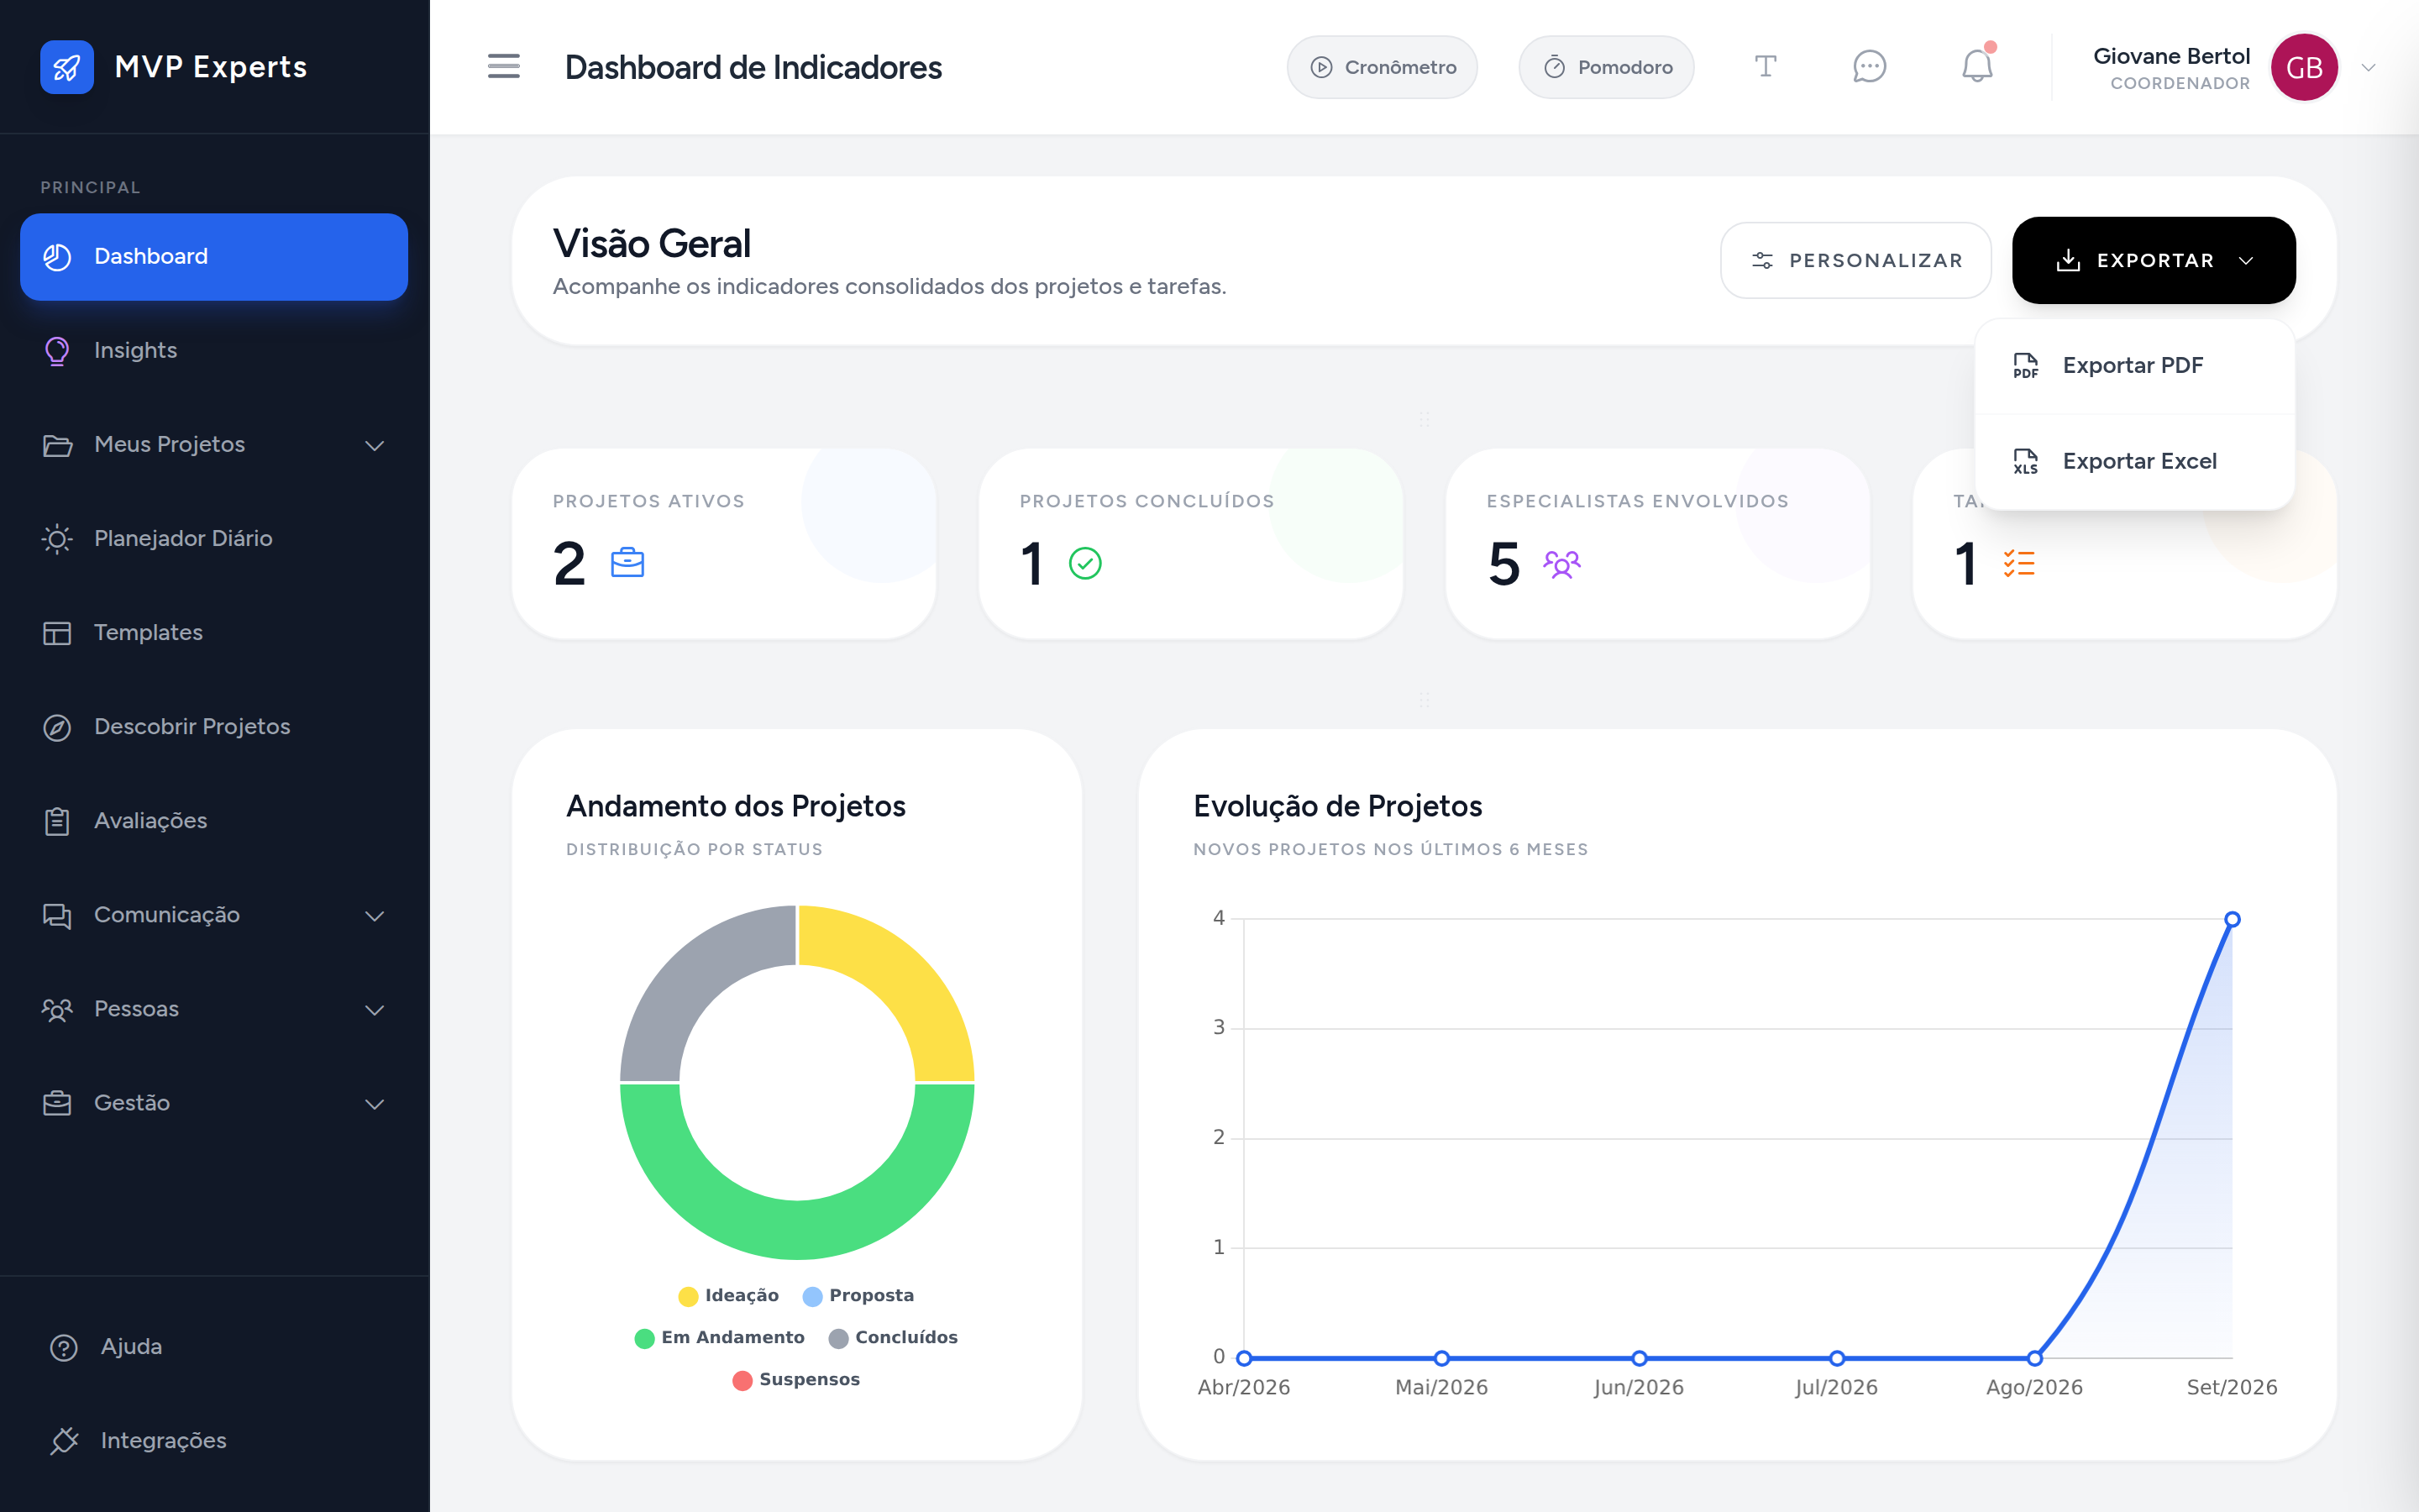Open Integrações link
2419x1512 pixels.
point(214,1441)
